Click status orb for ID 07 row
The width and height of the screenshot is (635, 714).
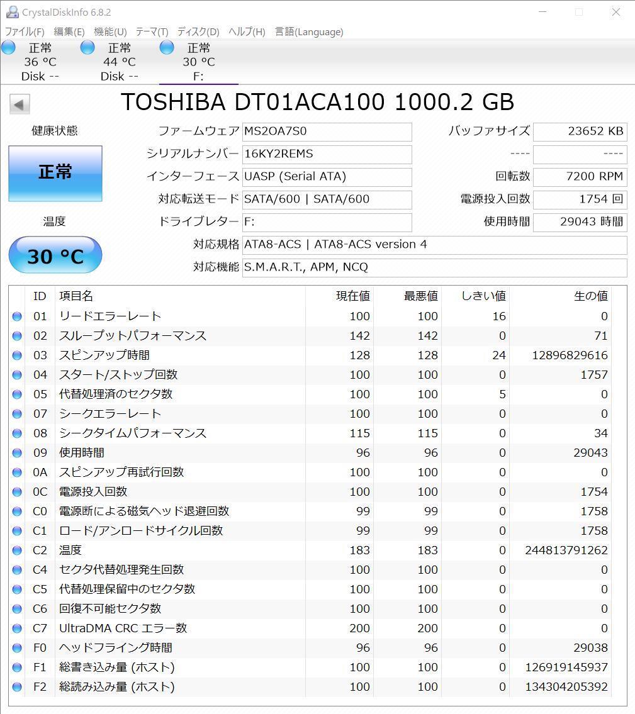[x=18, y=414]
